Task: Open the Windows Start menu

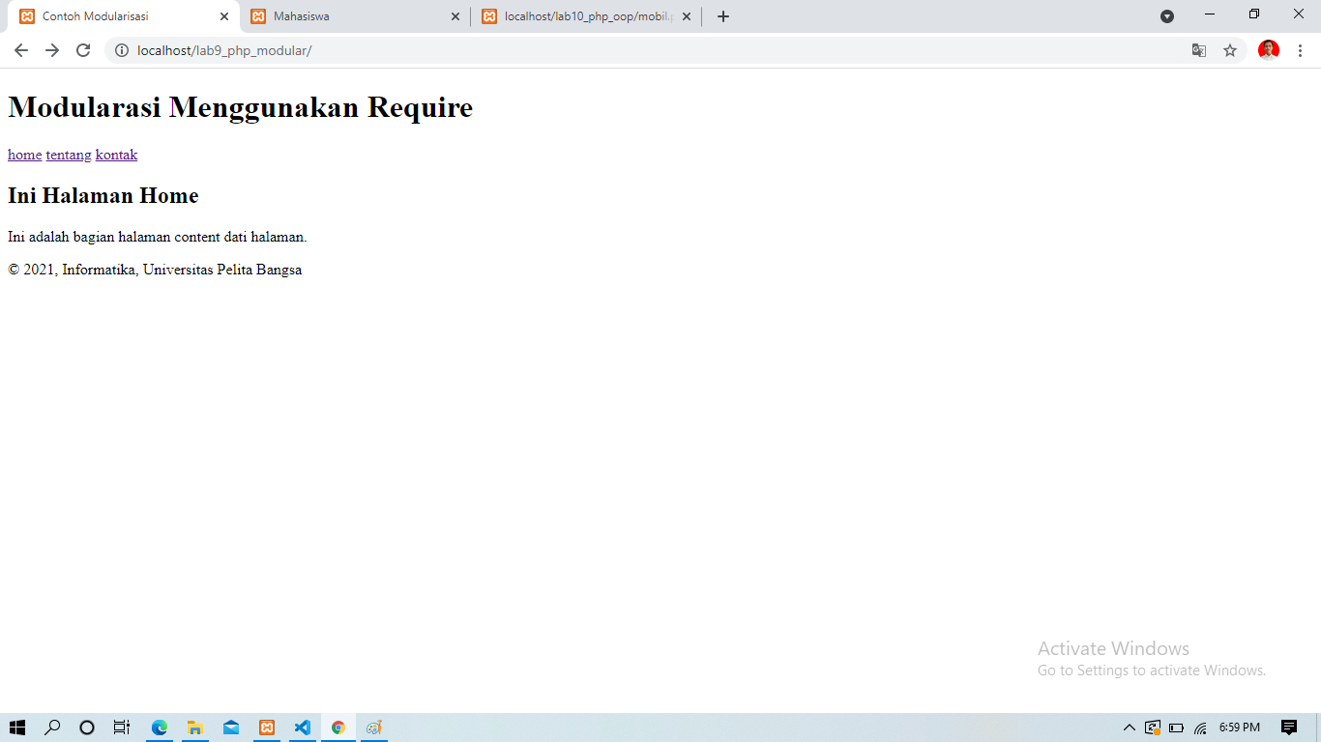Action: pyautogui.click(x=17, y=728)
